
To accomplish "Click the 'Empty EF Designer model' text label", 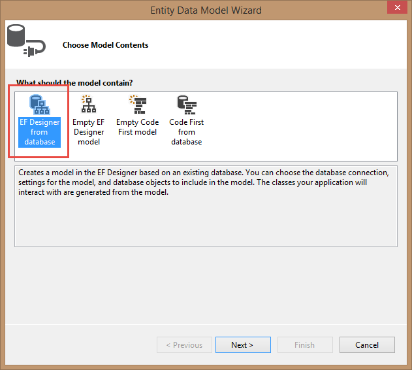I will 88,132.
